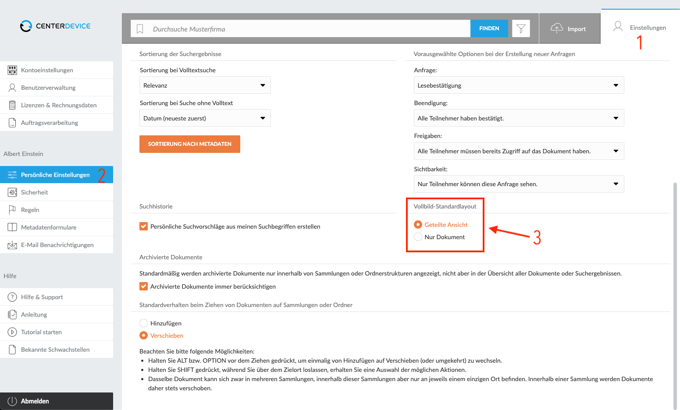The width and height of the screenshot is (680, 410).
Task: Click the Tutorial starten play icon
Action: pyautogui.click(x=12, y=332)
